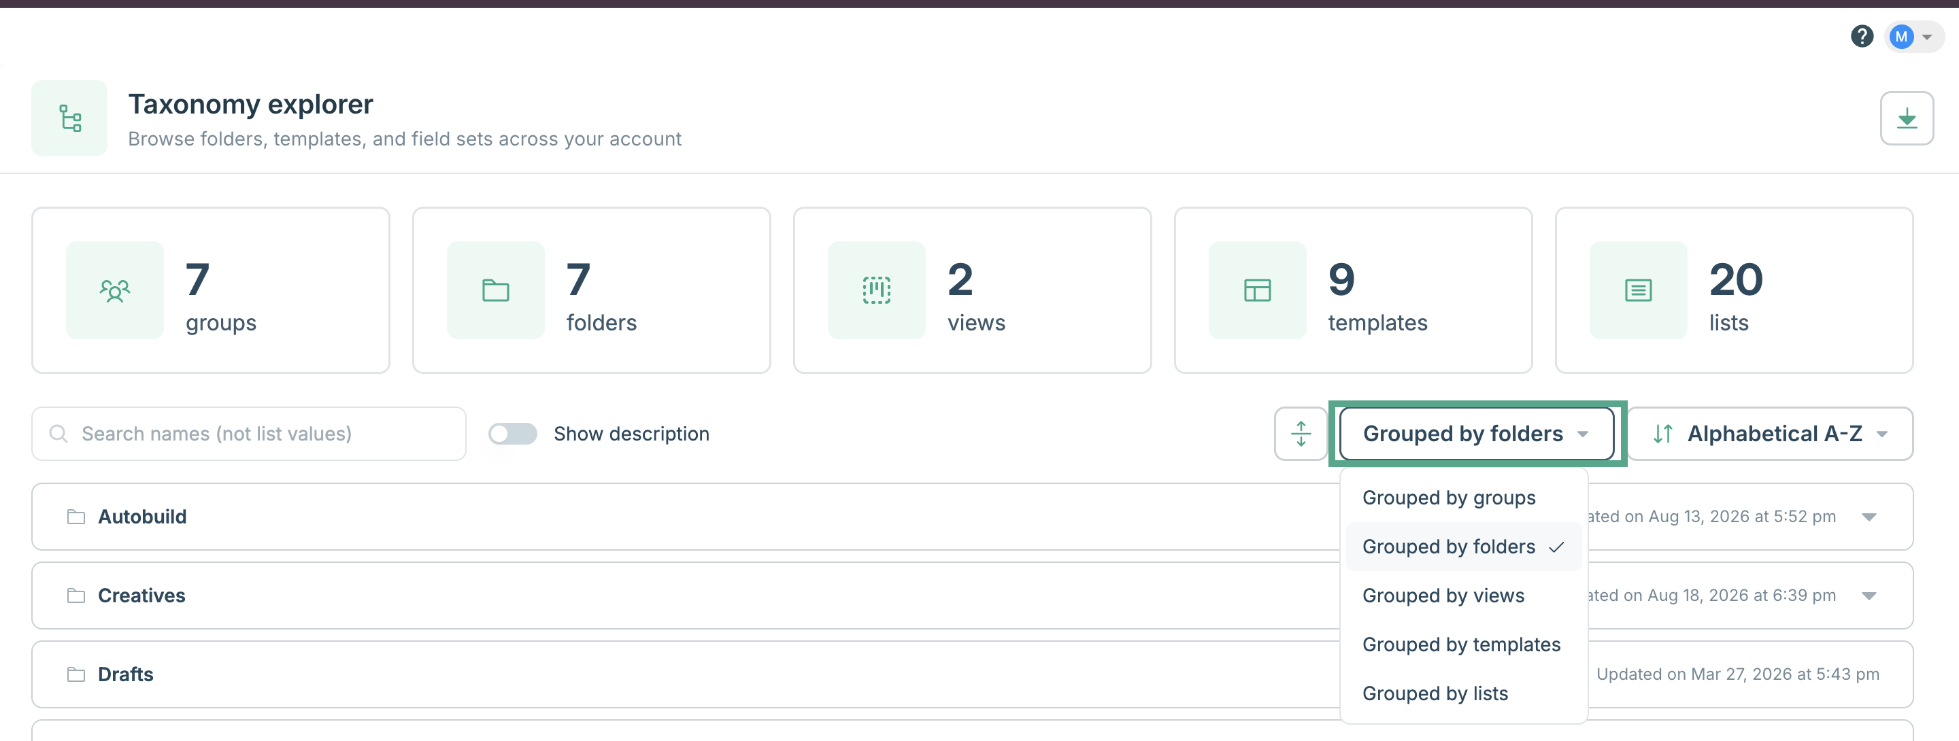Choose Grouped by views option
This screenshot has height=741, width=1959.
pyautogui.click(x=1463, y=596)
